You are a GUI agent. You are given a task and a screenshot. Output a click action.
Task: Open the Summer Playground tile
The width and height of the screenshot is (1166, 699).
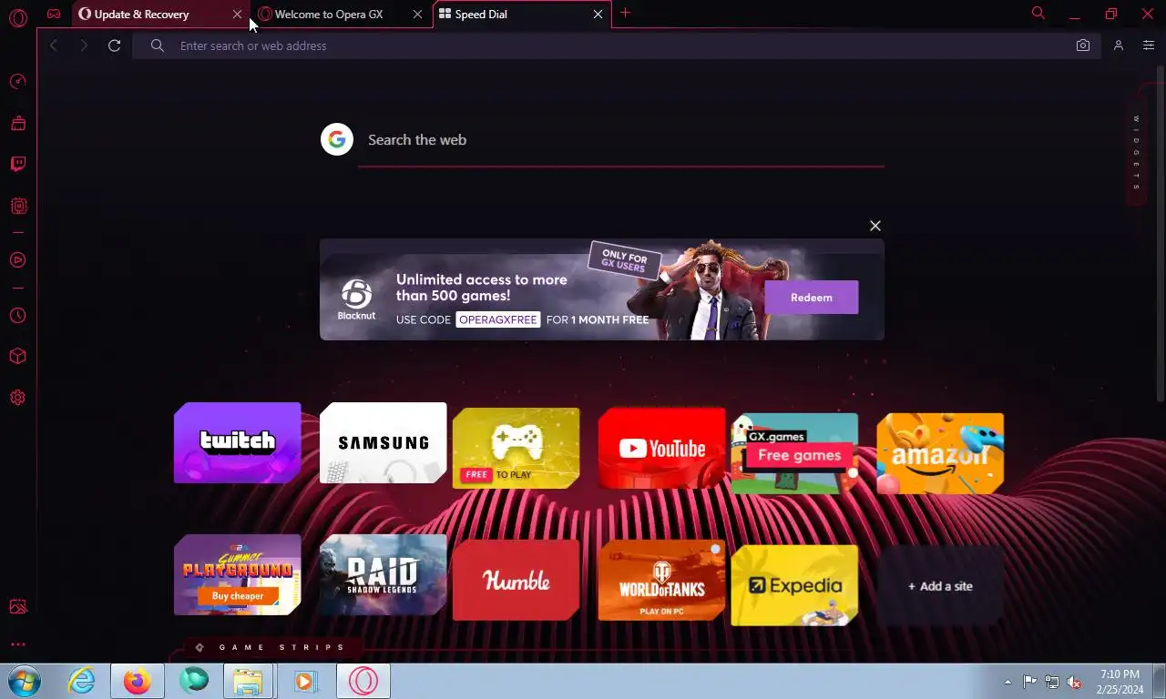coord(237,575)
